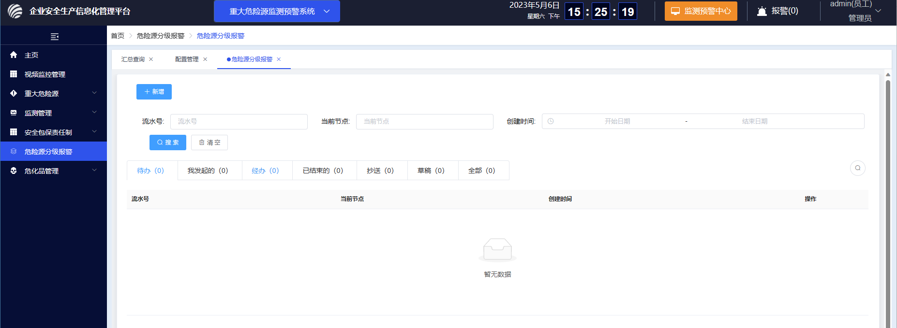This screenshot has width=897, height=328.
Task: Click the grid icon beside 视频监控管理
Action: [x=14, y=74]
